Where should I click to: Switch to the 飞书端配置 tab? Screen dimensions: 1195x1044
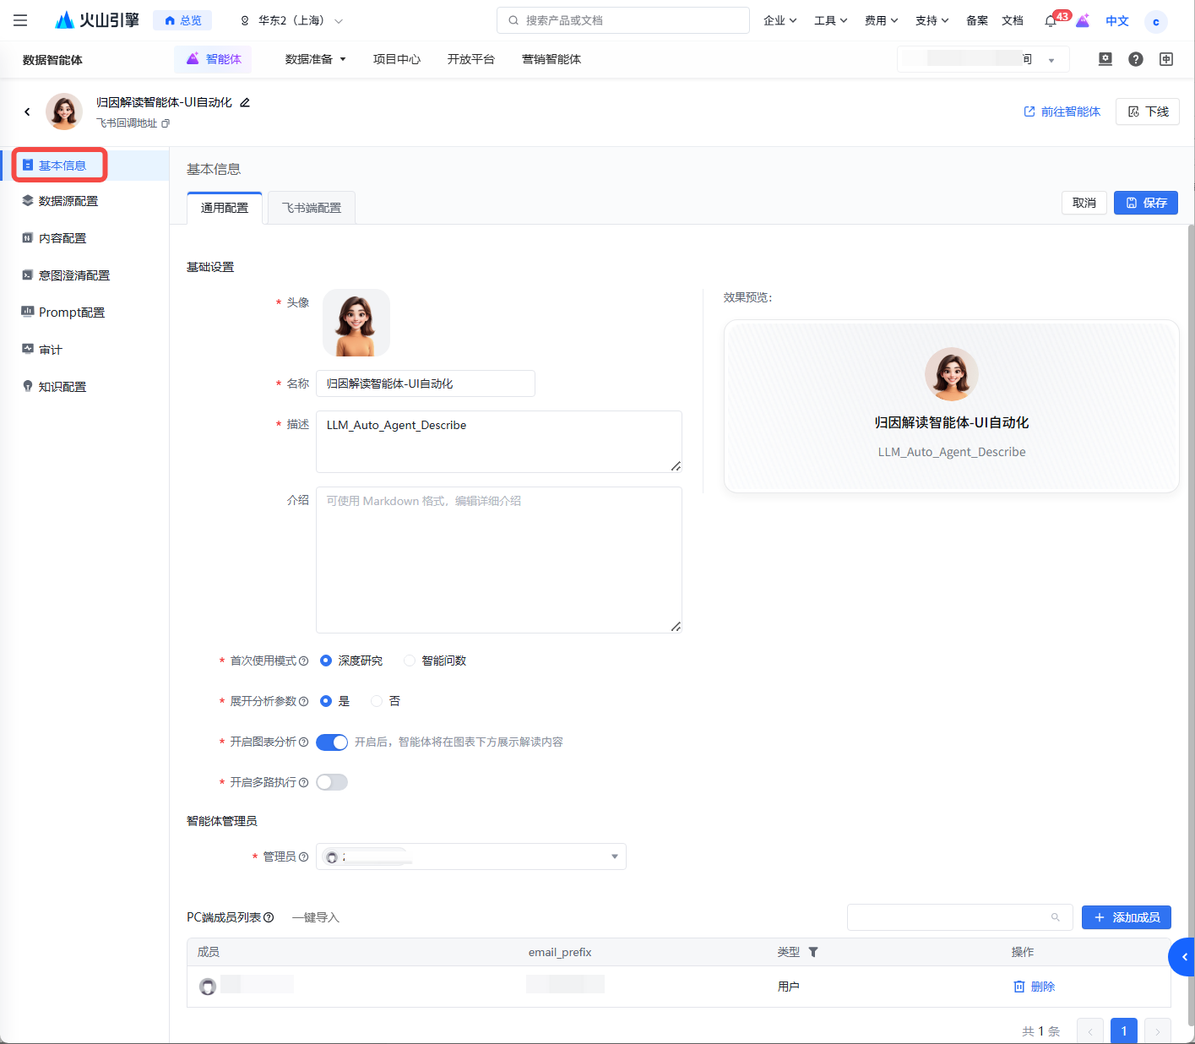click(312, 208)
